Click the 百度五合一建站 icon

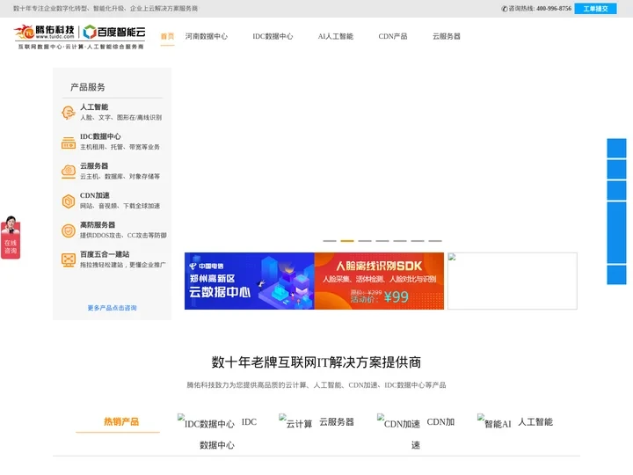pyautogui.click(x=69, y=259)
